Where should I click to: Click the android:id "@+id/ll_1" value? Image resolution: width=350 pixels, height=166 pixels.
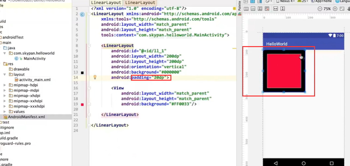pos(153,51)
